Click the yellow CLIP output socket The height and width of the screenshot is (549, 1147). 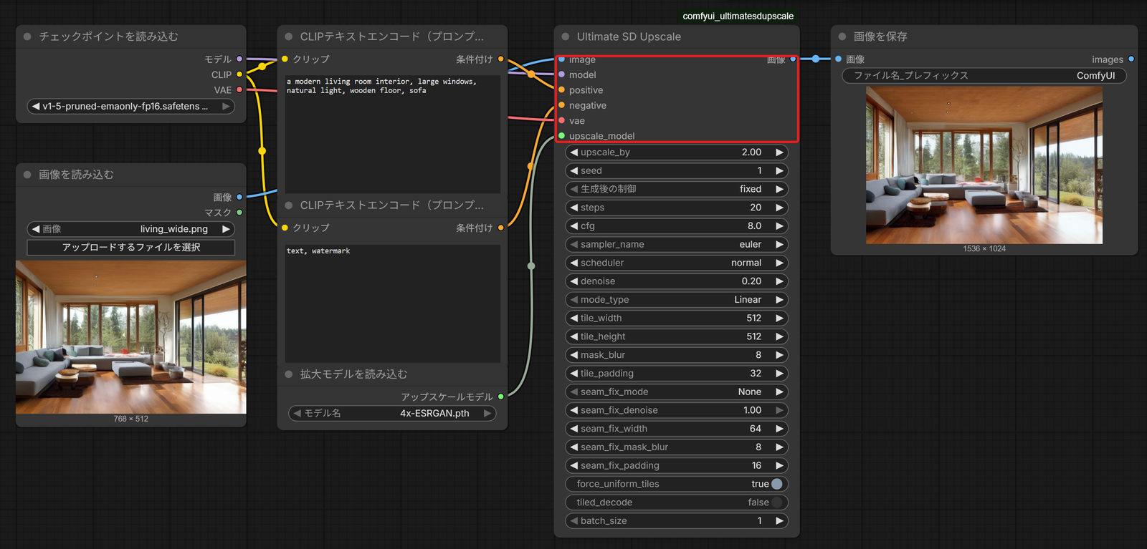point(239,74)
